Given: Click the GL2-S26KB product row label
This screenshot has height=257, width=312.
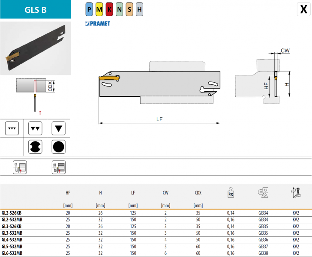Looking at the screenshot, I should pos(12,213).
